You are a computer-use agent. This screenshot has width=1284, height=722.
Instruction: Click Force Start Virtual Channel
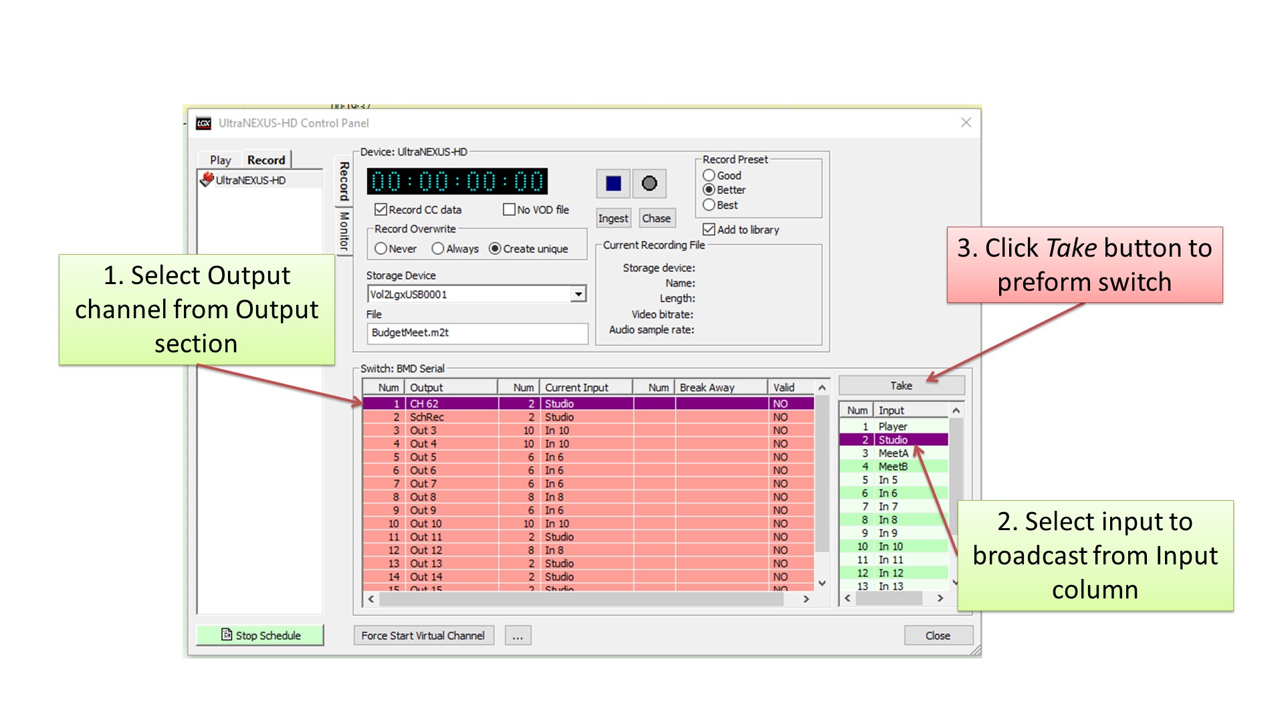tap(423, 636)
